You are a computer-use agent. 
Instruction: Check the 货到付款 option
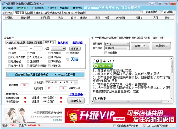[49, 66]
